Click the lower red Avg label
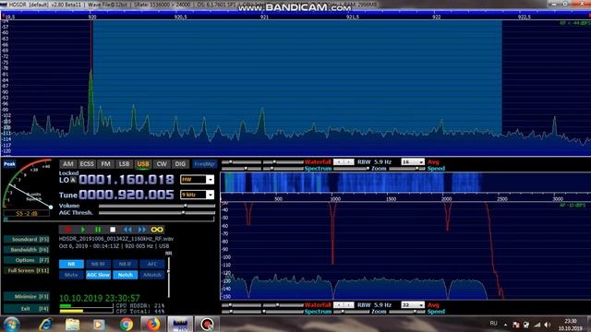The height and width of the screenshot is (332, 591). point(433,305)
